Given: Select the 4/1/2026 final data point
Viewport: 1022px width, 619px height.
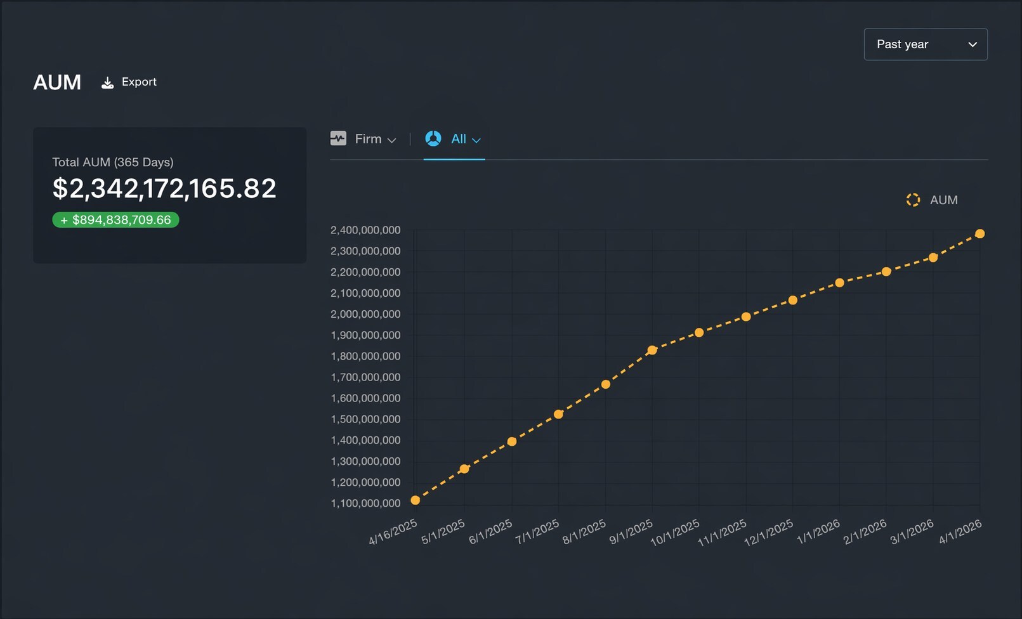Looking at the screenshot, I should 979,234.
